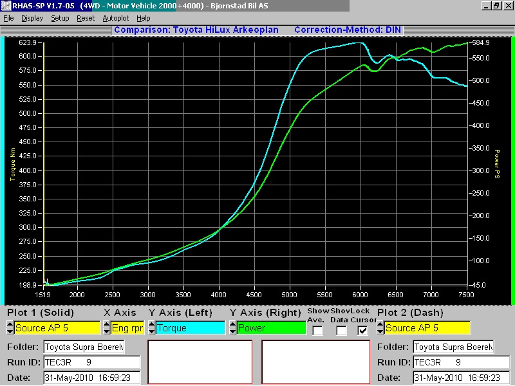This screenshot has width=515, height=386.
Task: Select the green Power axis field
Action: coord(271,328)
